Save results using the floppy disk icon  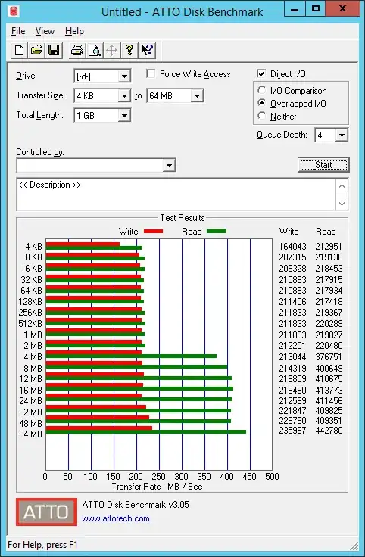[54, 51]
